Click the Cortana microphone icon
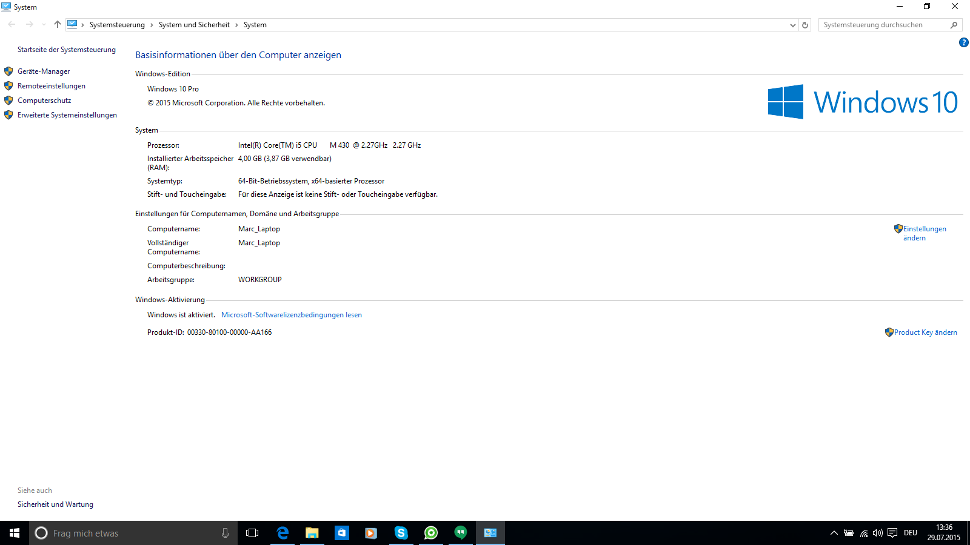This screenshot has width=970, height=545. 225,533
